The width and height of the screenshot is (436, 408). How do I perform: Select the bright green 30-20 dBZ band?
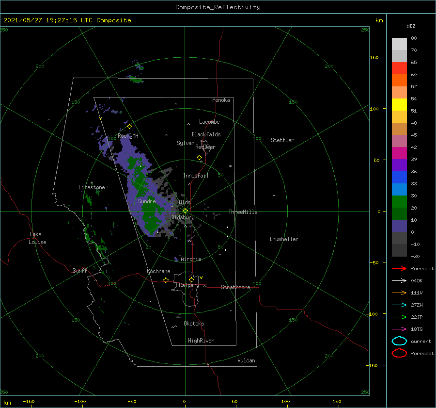coord(399,202)
